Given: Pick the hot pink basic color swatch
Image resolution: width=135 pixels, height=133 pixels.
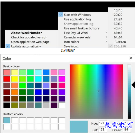Looking at the screenshot, I should point(62,86).
